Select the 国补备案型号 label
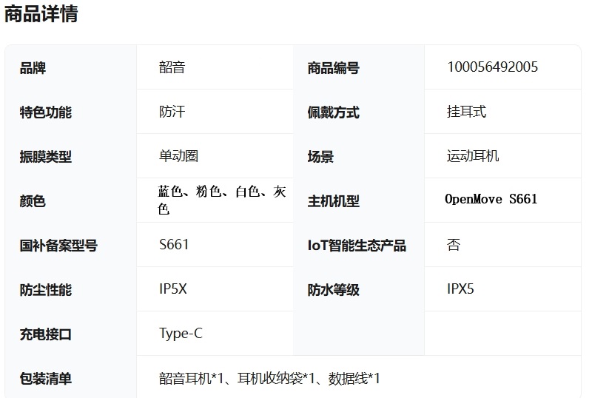 [x=58, y=246]
